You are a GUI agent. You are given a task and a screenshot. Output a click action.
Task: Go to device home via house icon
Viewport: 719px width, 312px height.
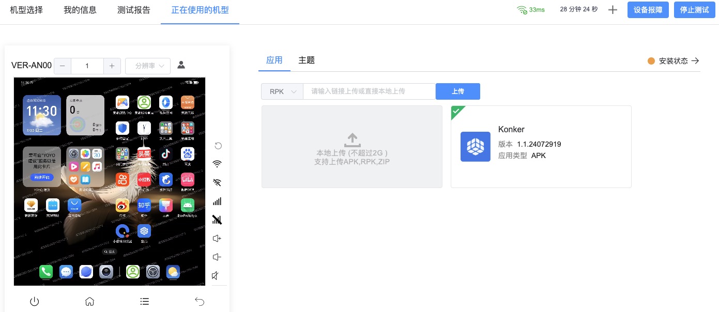click(89, 302)
